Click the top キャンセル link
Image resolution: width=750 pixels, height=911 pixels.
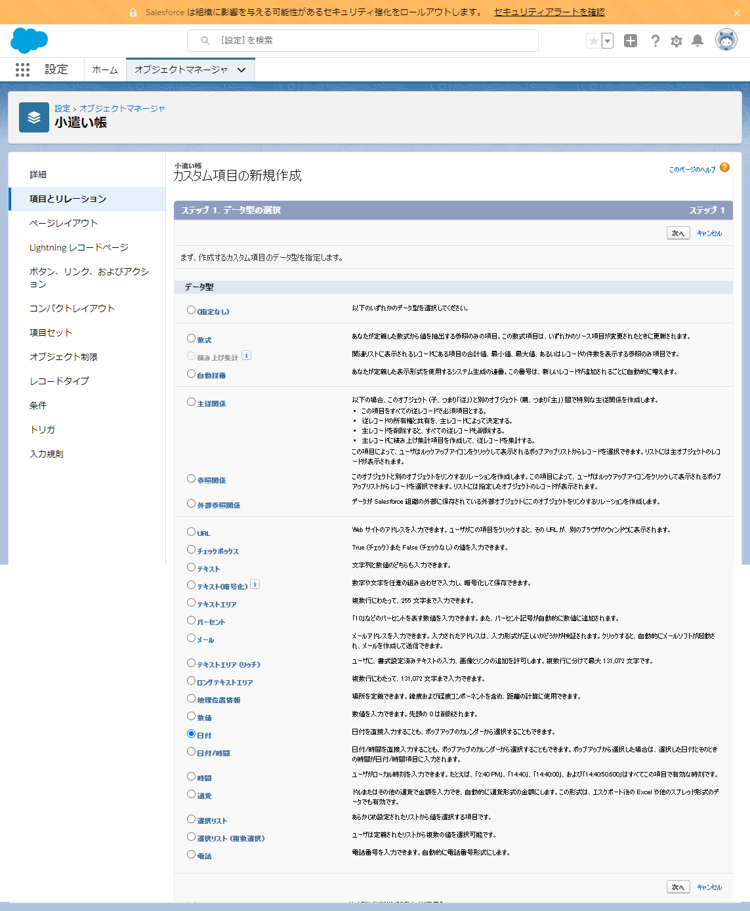pyautogui.click(x=709, y=233)
